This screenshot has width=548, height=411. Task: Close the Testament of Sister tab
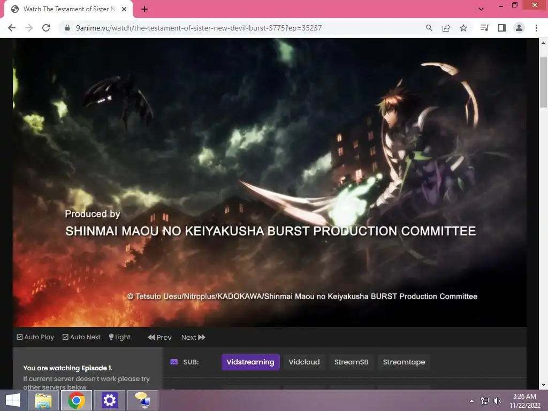pos(124,9)
